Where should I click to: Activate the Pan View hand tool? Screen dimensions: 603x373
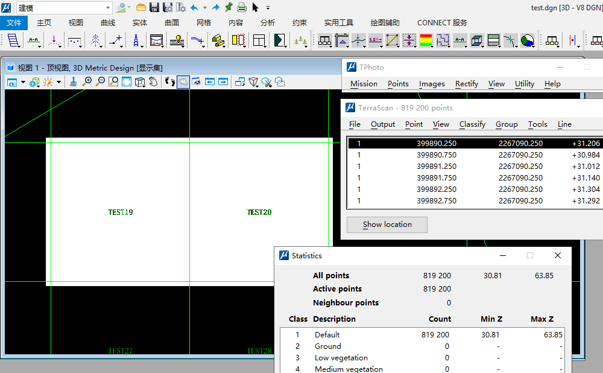(153, 81)
